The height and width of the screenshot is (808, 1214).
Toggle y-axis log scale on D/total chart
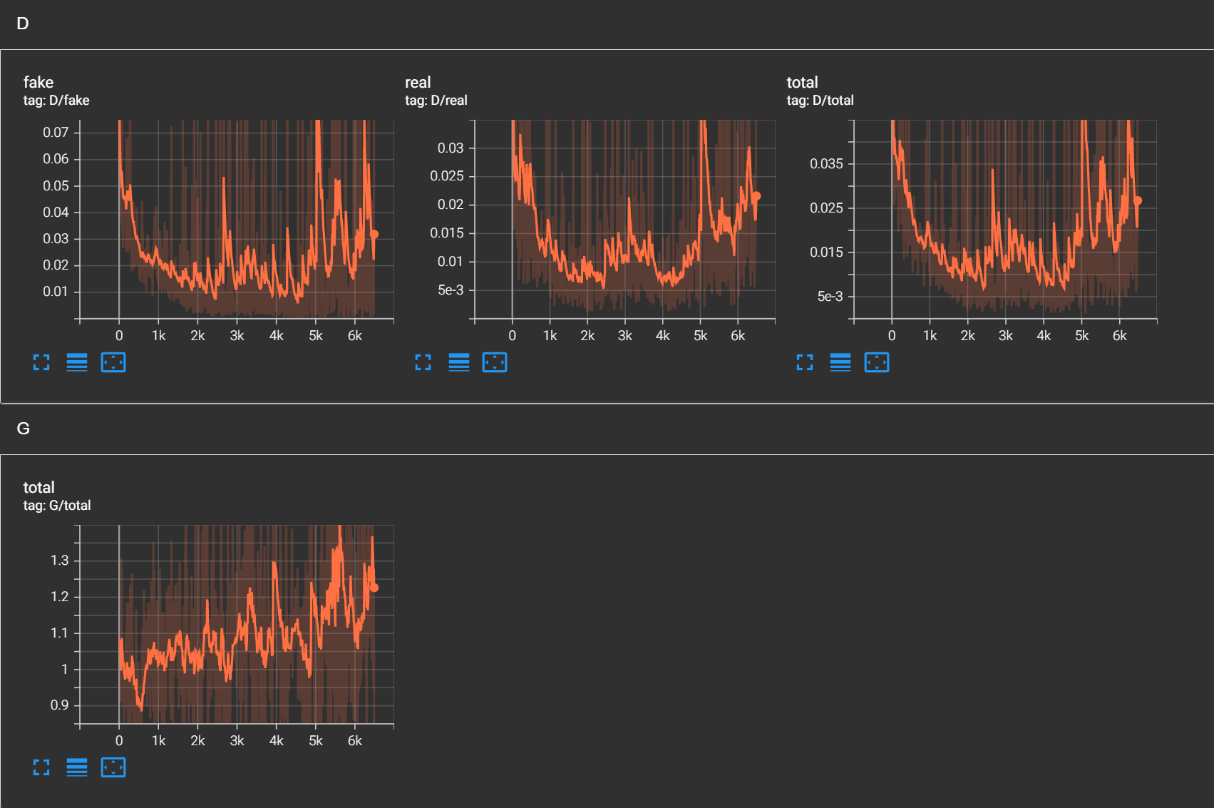tap(840, 362)
